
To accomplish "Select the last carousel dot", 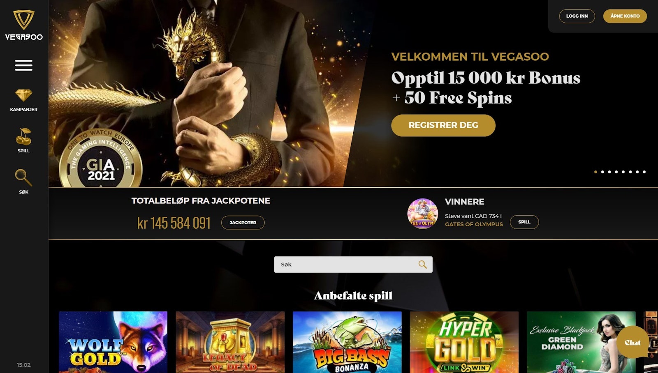I will click(x=644, y=172).
